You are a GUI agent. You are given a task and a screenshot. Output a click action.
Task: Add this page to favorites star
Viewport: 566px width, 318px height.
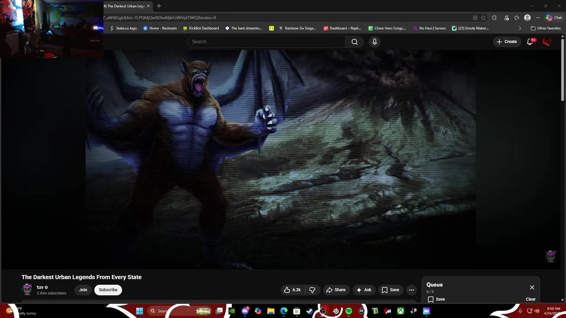(483, 18)
